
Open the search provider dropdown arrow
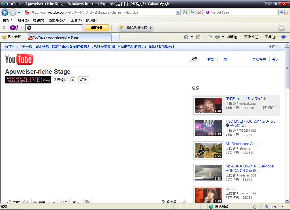pos(286,12)
